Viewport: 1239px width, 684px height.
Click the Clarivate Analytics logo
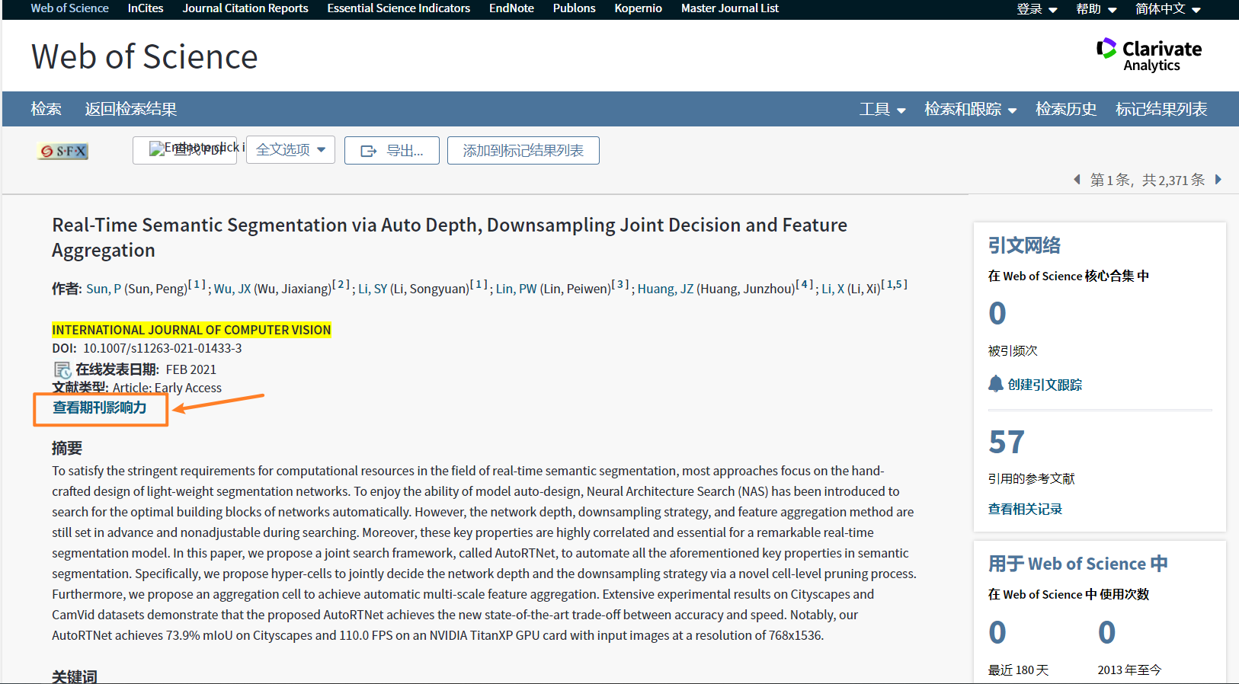1149,55
